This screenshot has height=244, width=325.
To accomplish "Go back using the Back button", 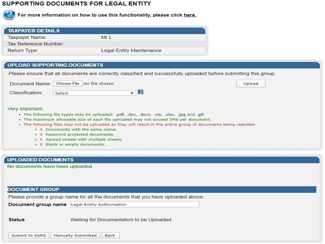I will pos(110,235).
